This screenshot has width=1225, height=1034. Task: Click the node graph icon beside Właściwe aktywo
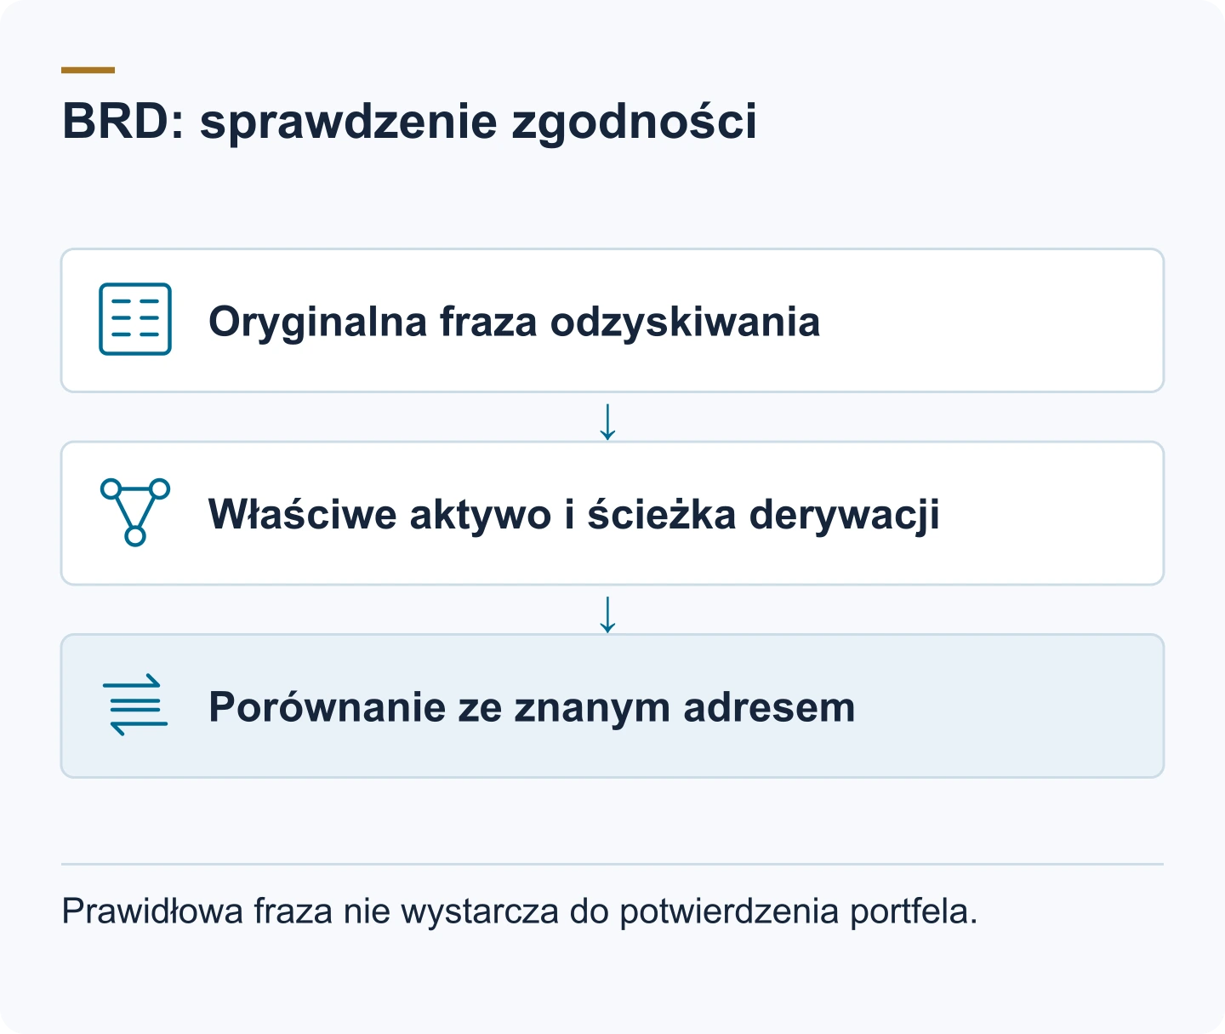(135, 511)
